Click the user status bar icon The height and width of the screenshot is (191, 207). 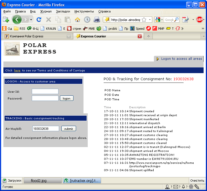(x=168, y=187)
